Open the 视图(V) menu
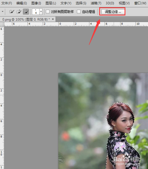148x169 pixels. pos(124,3)
